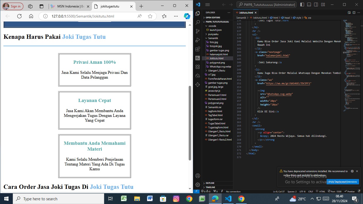This screenshot has width=363, height=204.
Task: Collapse the Semantik folder in Explorer
Action: coord(213,38)
